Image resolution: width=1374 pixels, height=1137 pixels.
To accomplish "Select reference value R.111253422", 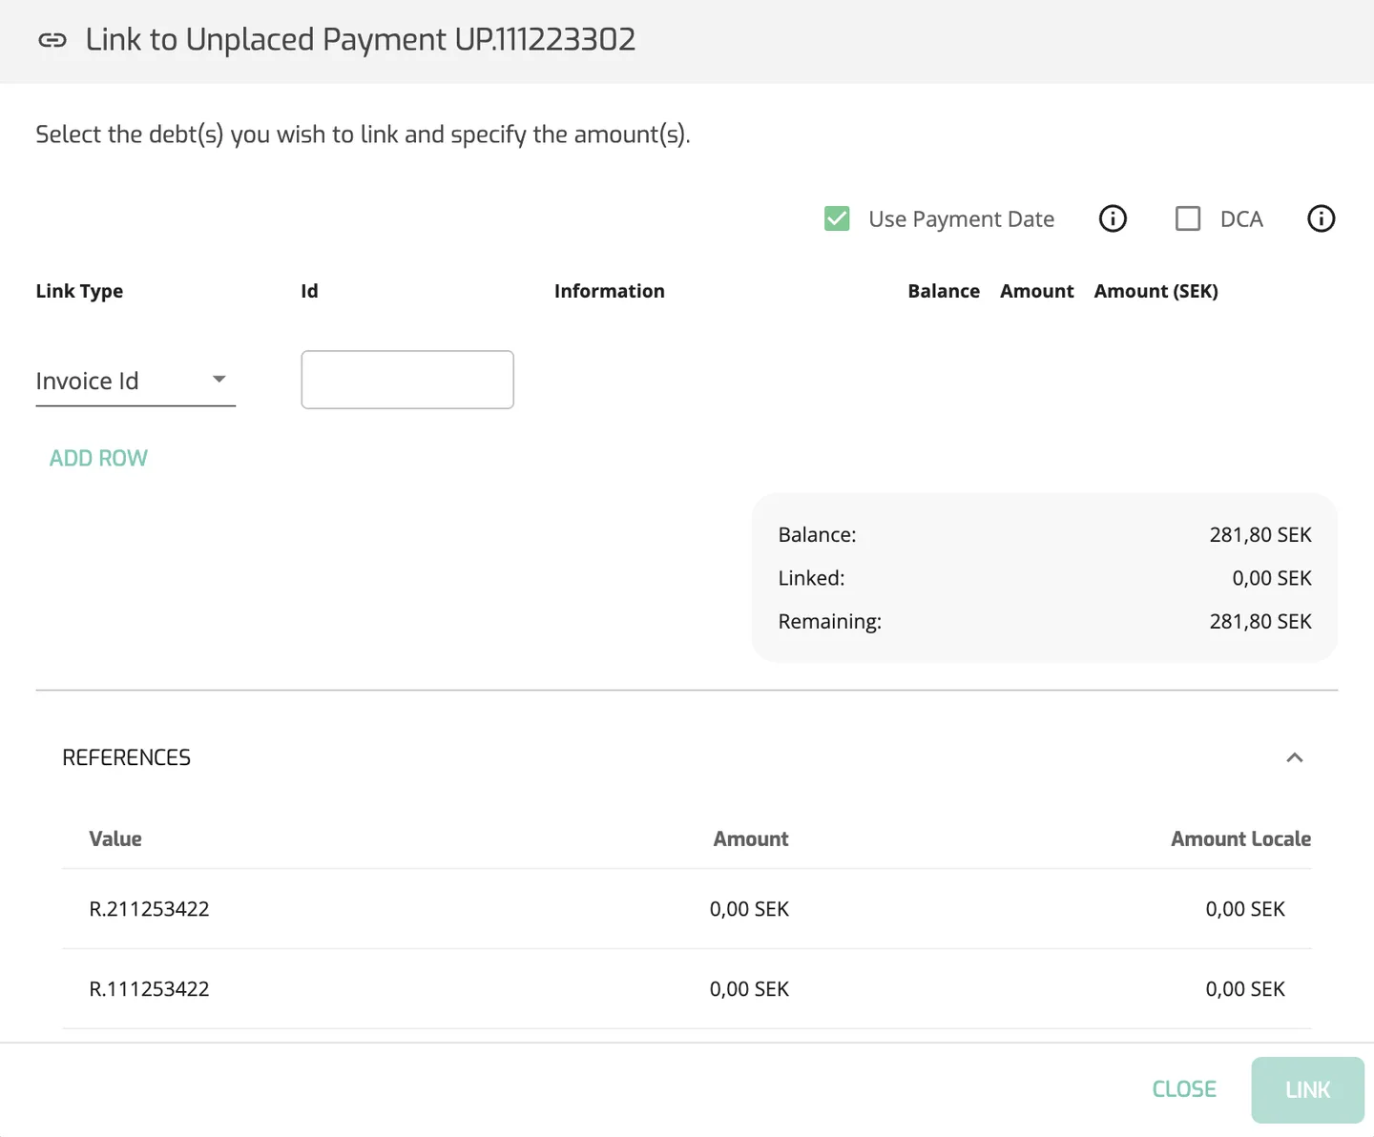I will point(149,989).
